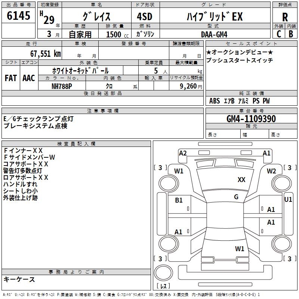Click the XX replaced marker on the hood
The height and width of the screenshot is (299, 299).
241,180
